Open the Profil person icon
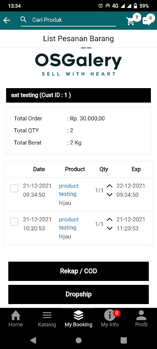This screenshot has height=349, width=157. (141, 315)
